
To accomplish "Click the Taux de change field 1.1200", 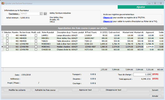I will point(142,75).
